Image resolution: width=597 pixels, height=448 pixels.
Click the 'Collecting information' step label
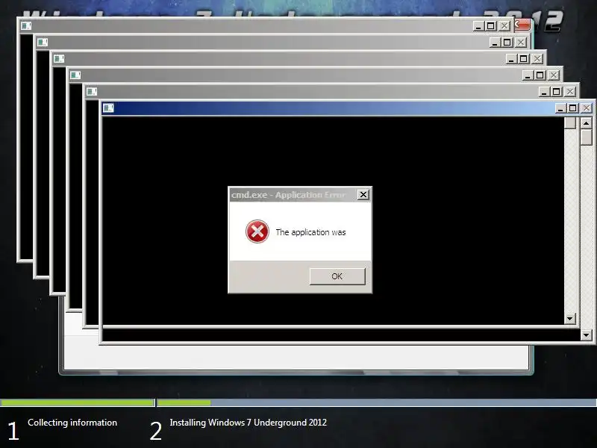[72, 423]
